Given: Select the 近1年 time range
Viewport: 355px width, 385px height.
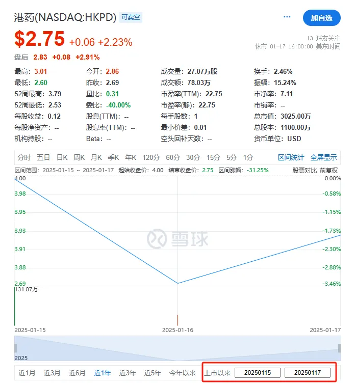Looking at the screenshot, I should coord(103,373).
